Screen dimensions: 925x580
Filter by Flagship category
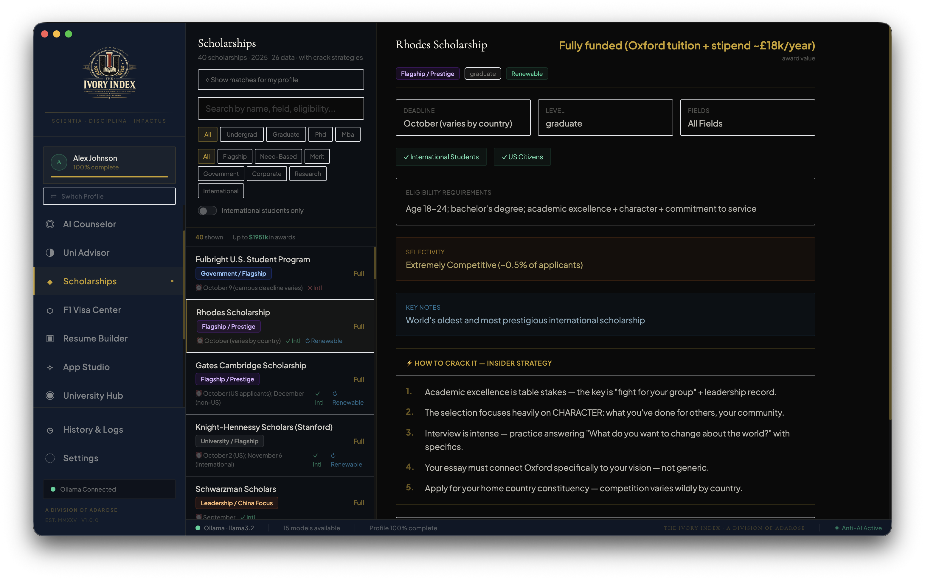coord(235,157)
